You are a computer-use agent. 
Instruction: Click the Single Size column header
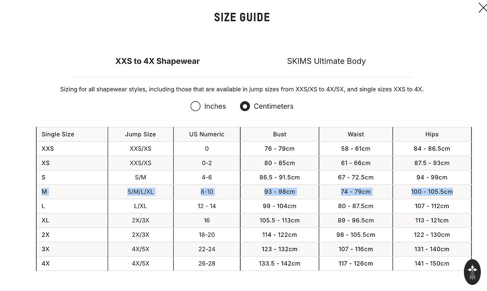coord(58,135)
